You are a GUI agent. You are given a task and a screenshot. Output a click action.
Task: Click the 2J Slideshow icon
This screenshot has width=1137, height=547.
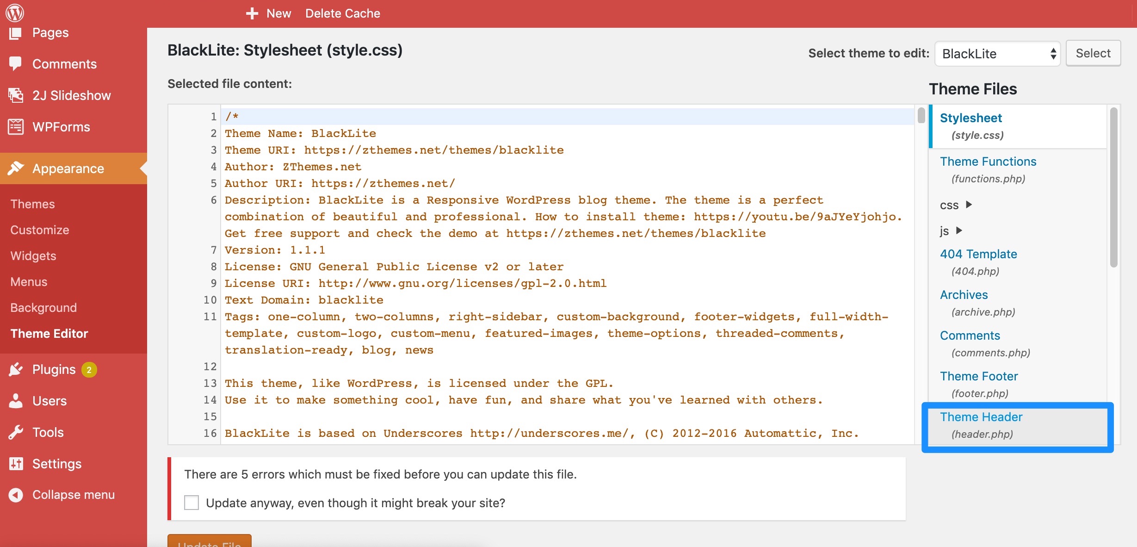coord(16,95)
